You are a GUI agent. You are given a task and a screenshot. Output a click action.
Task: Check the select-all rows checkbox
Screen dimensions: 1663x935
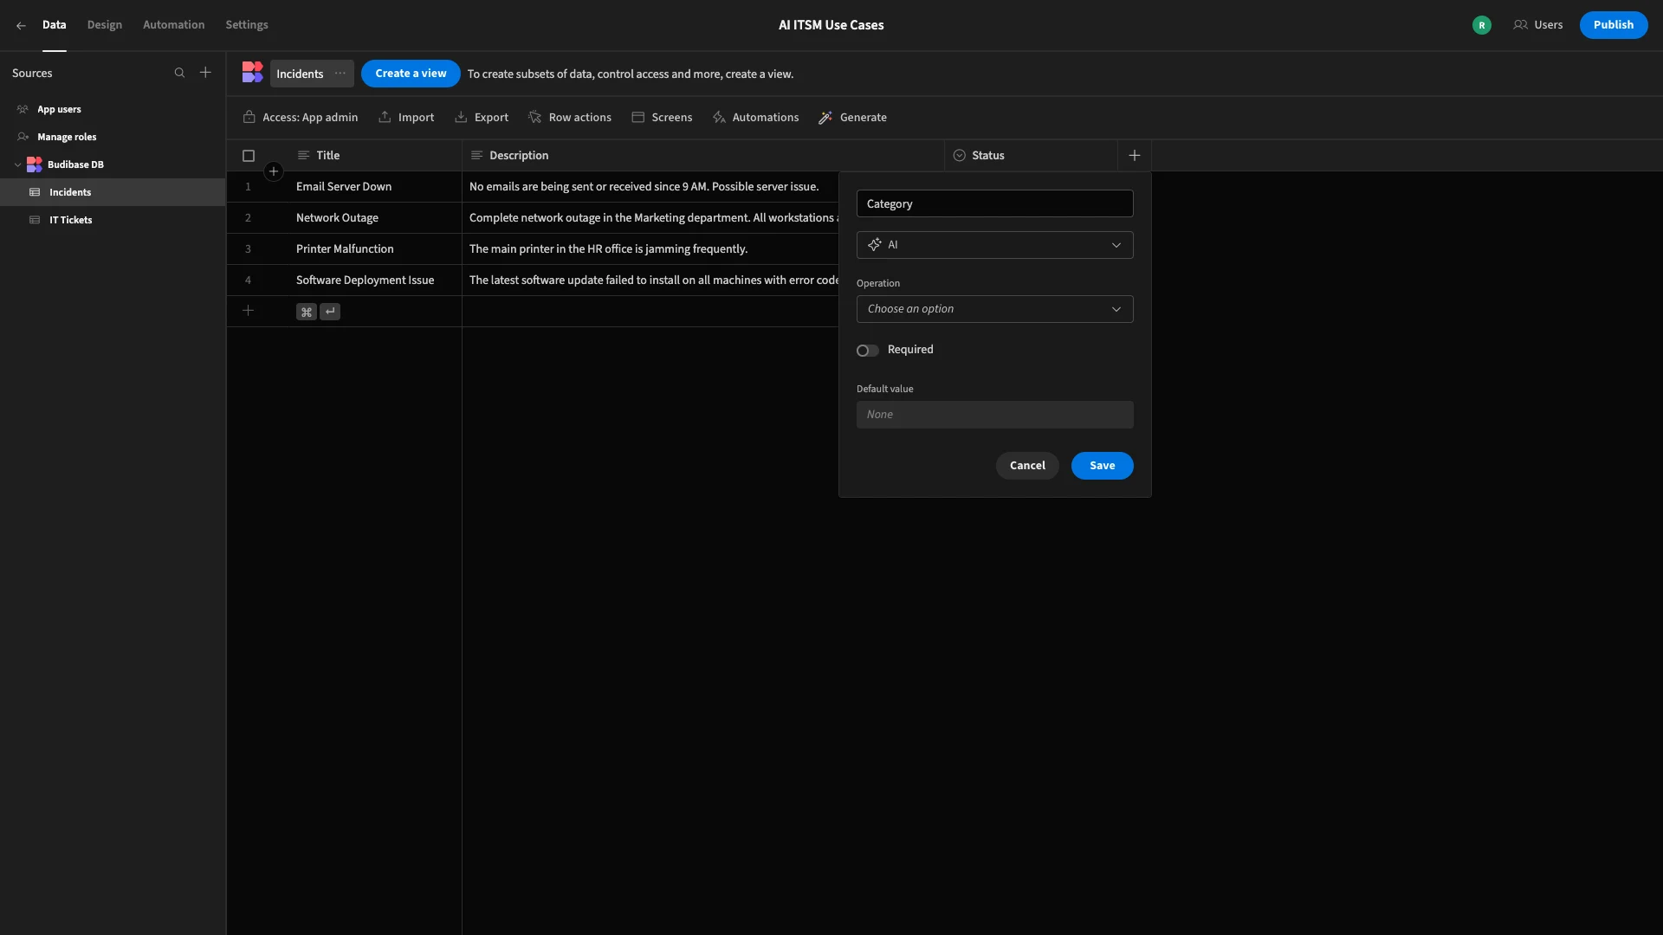coord(249,156)
